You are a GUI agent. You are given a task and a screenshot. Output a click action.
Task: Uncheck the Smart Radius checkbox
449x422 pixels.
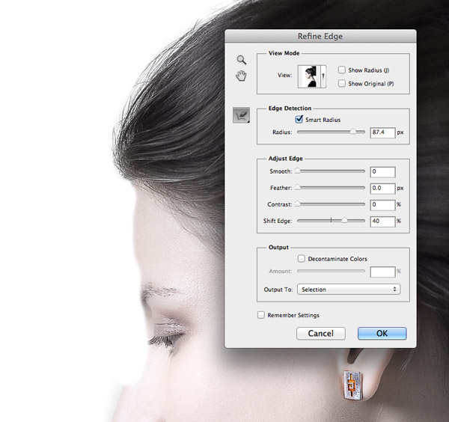pos(299,119)
